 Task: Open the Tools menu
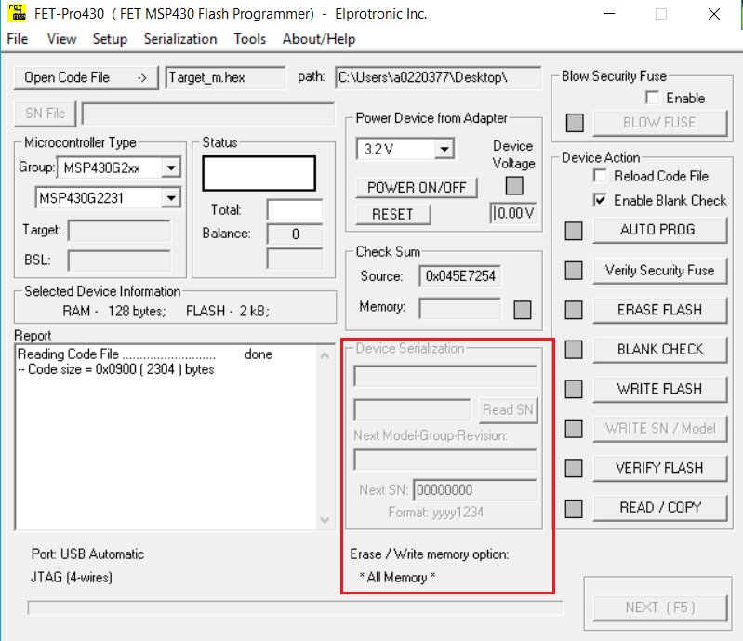250,39
